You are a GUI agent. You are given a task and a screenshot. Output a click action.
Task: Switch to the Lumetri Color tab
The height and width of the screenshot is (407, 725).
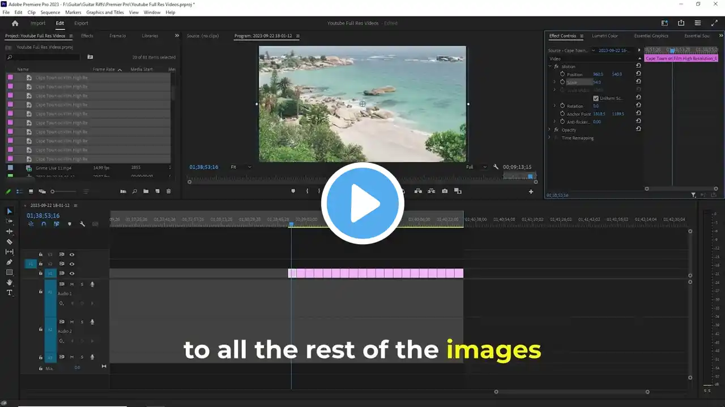(x=605, y=36)
